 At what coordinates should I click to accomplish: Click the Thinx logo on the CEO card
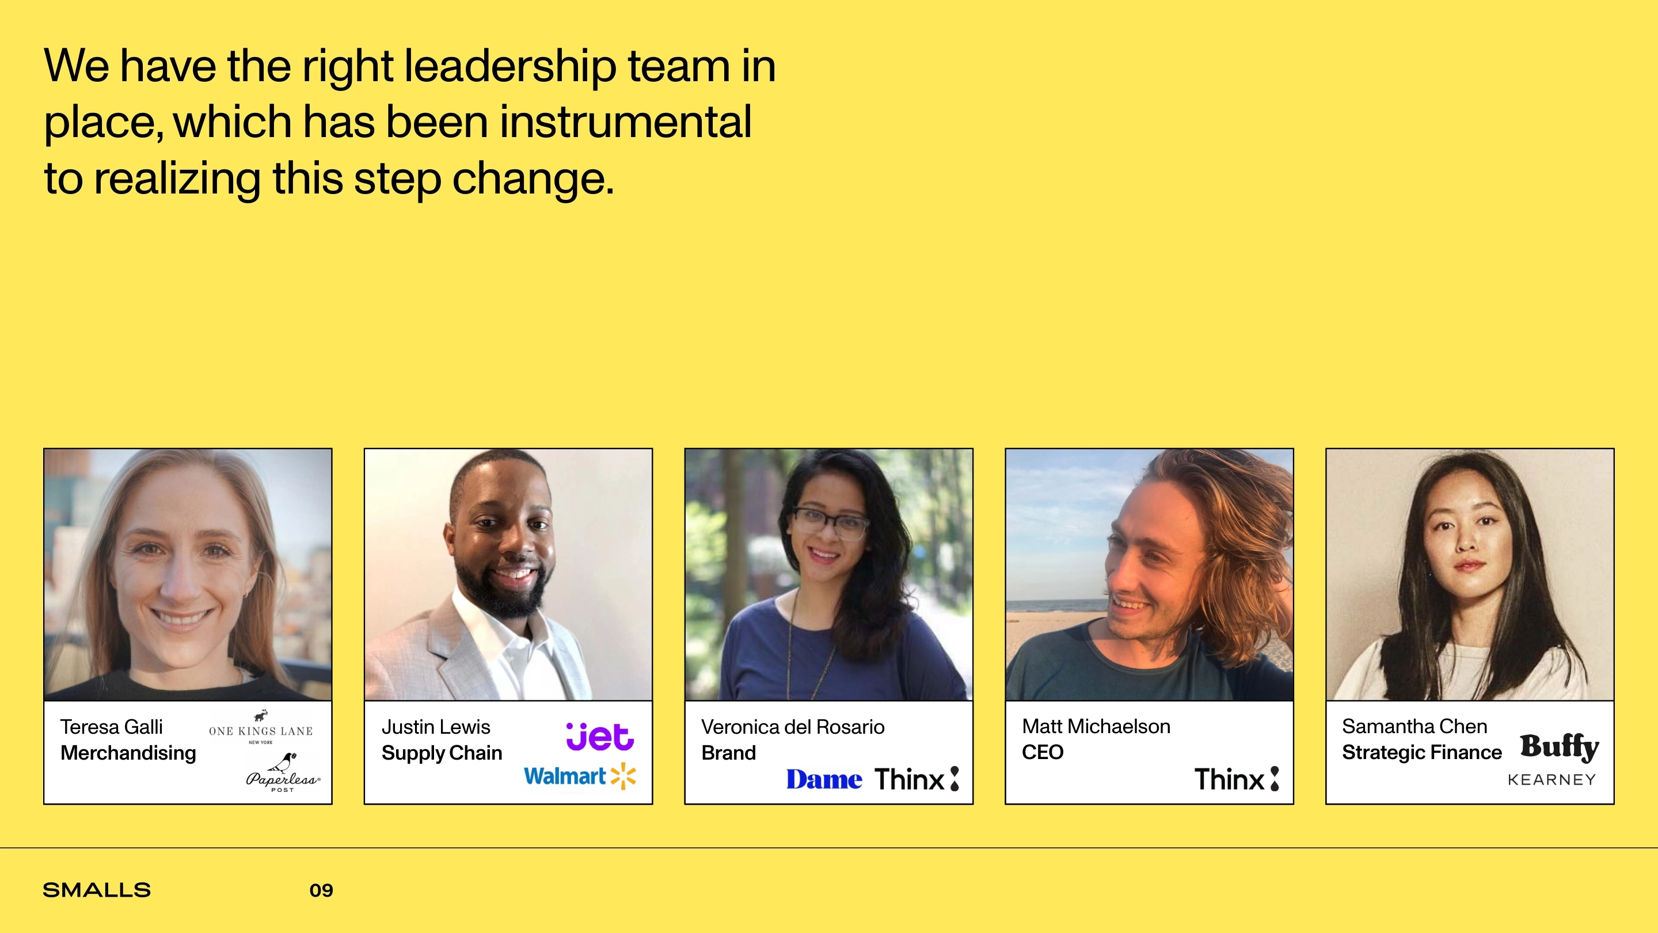pyautogui.click(x=1237, y=779)
